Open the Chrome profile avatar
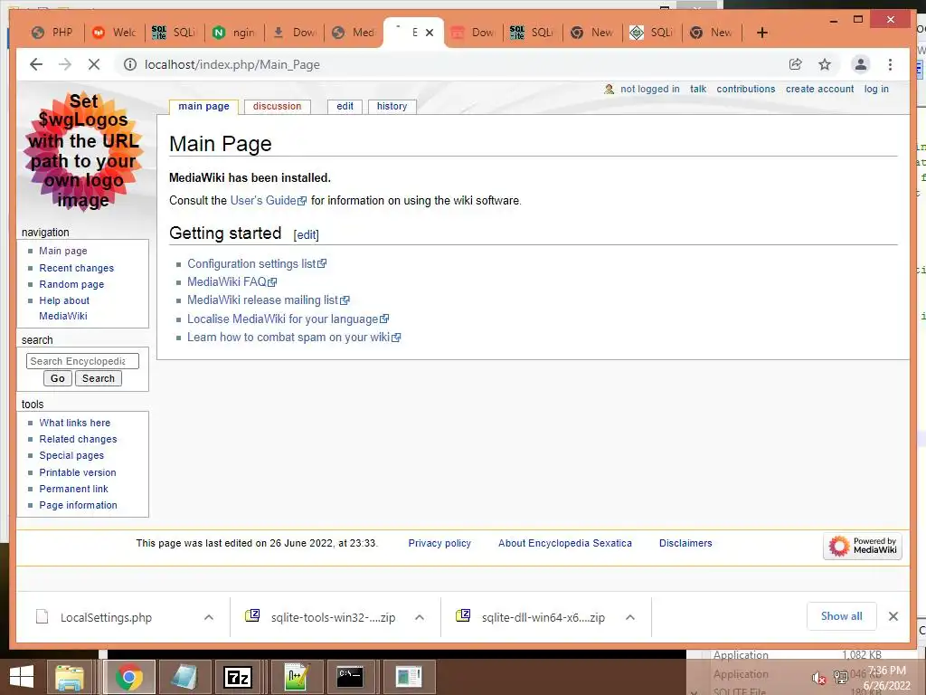The image size is (926, 695). [861, 64]
